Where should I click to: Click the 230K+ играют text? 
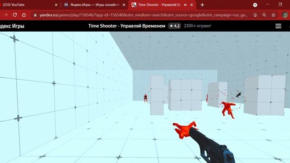pos(198,26)
